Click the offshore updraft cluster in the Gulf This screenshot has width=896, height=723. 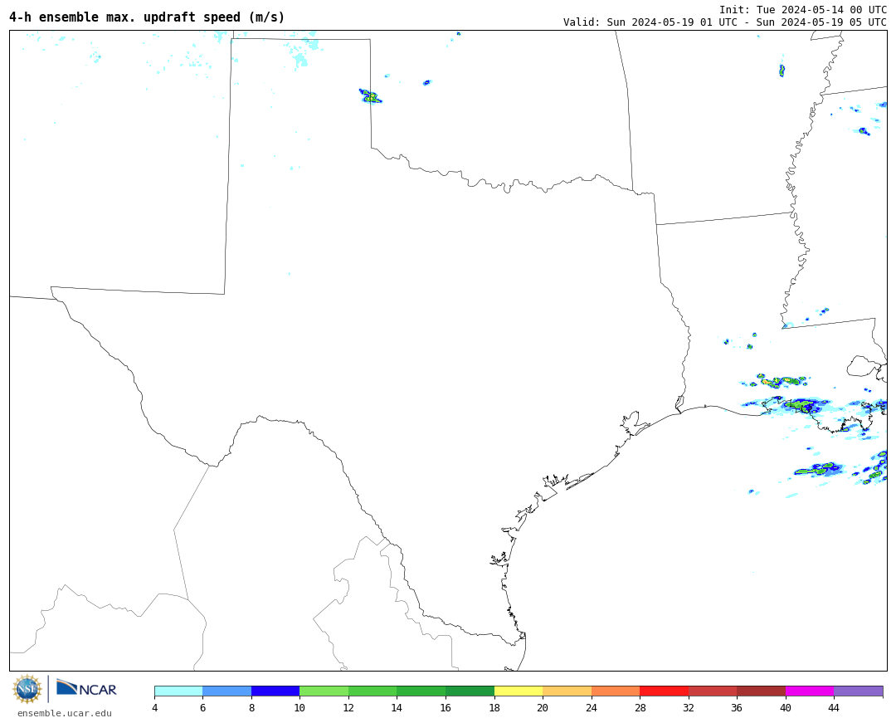(820, 470)
